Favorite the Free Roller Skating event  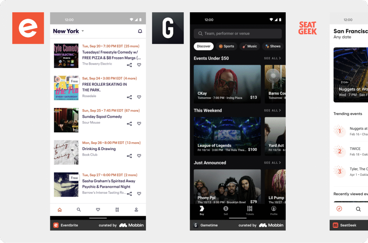[139, 97]
